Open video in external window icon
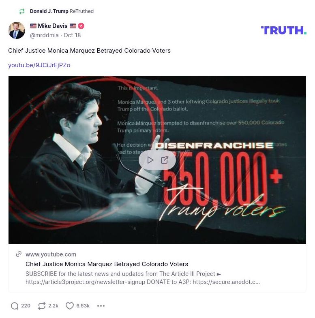The height and width of the screenshot is (318, 315). point(165,160)
